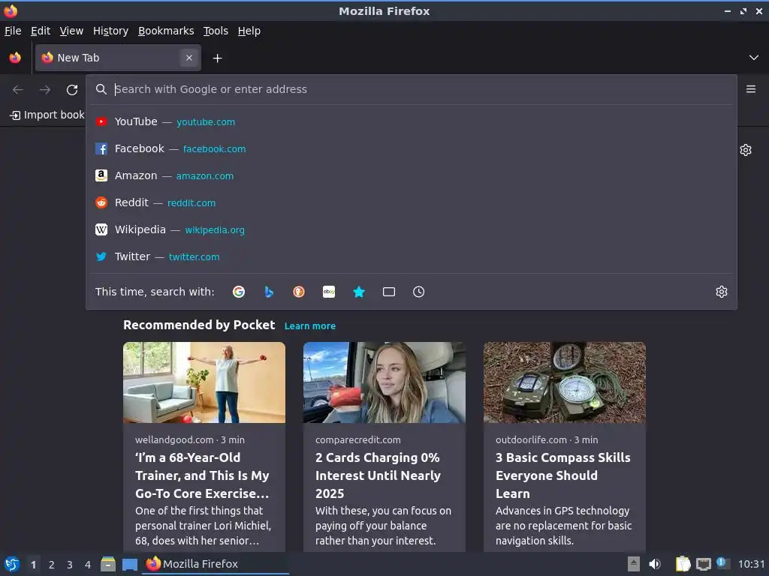Open the system start menu icon
The width and height of the screenshot is (769, 576).
(x=12, y=564)
